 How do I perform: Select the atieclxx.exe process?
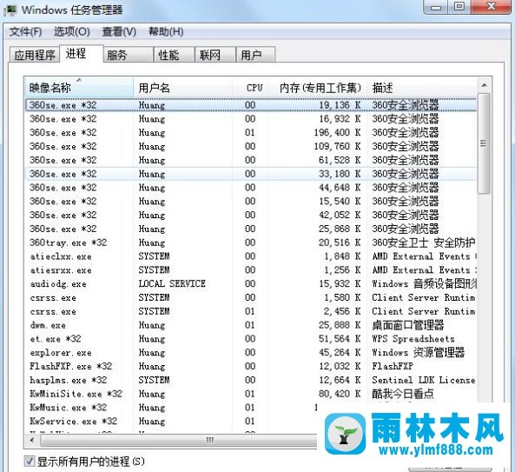point(251,256)
